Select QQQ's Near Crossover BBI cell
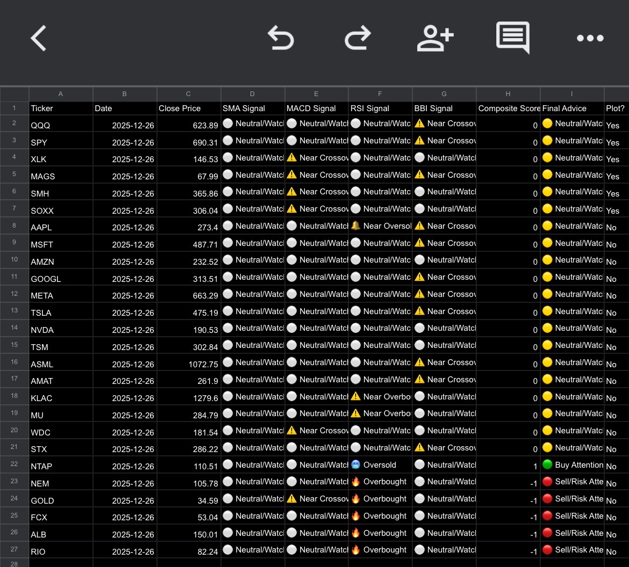Screen dimensions: 629x567 (444, 123)
